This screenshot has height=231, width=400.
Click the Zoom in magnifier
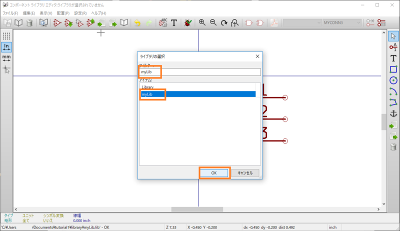point(202,22)
